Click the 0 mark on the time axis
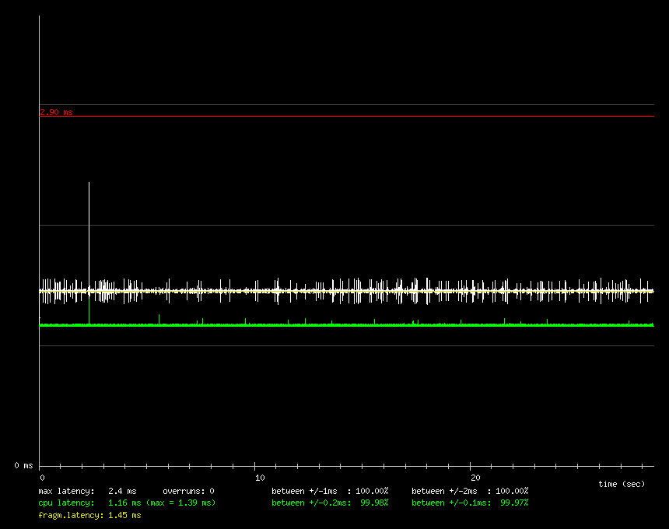Viewport: 669px width, 529px height. point(42,478)
